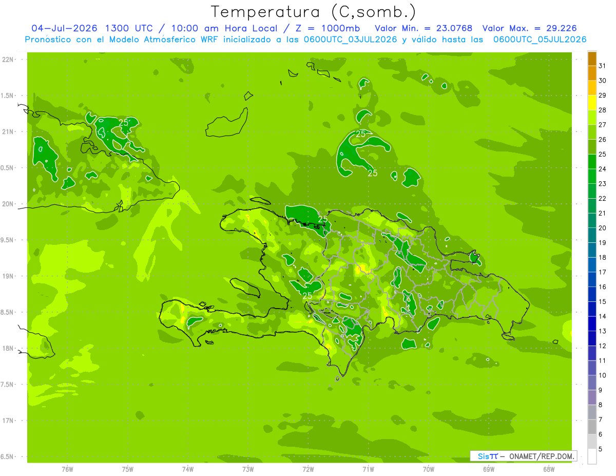Click the legend value '7'
616x476 pixels.
(601, 420)
